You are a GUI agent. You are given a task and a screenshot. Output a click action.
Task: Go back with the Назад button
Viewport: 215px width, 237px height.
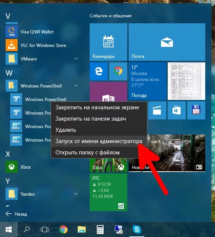16,214
